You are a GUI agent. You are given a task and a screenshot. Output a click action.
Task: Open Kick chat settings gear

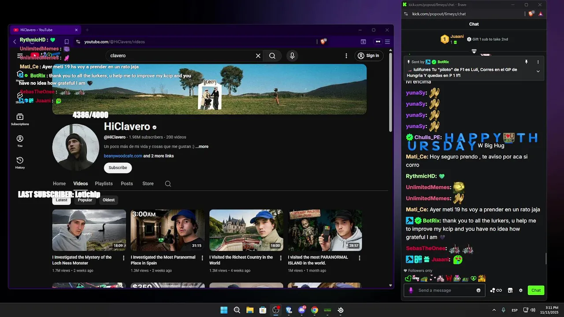(x=520, y=290)
